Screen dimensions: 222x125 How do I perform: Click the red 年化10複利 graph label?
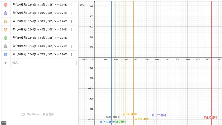point(210,117)
